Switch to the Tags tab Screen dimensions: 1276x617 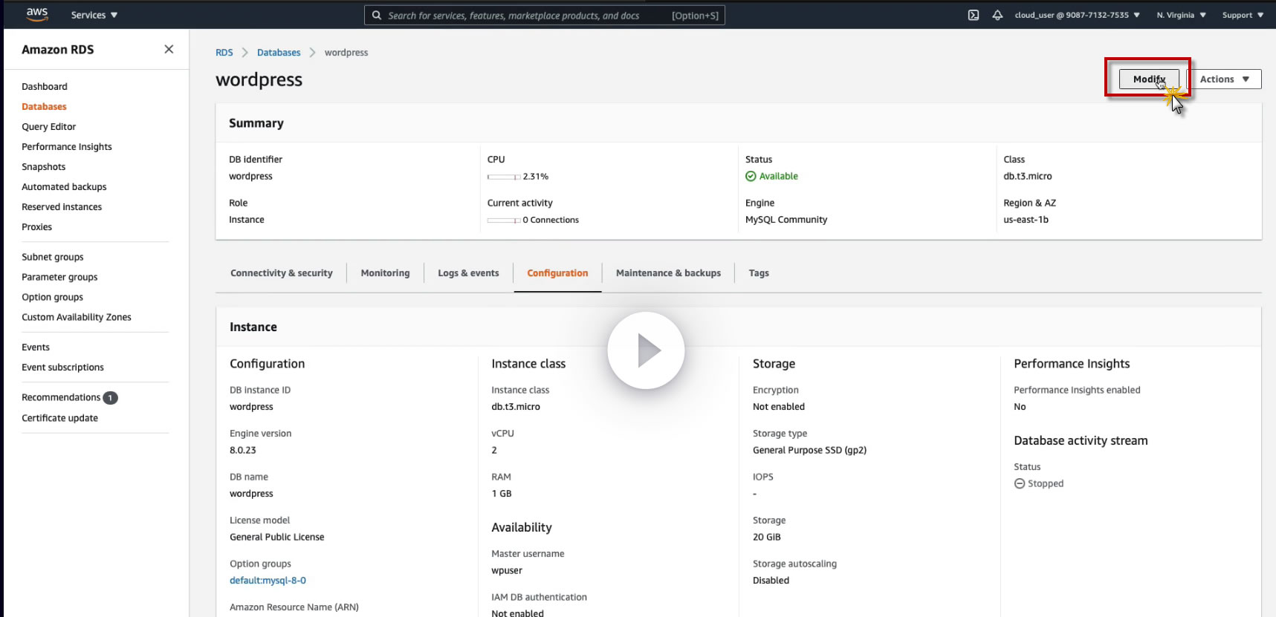(759, 273)
